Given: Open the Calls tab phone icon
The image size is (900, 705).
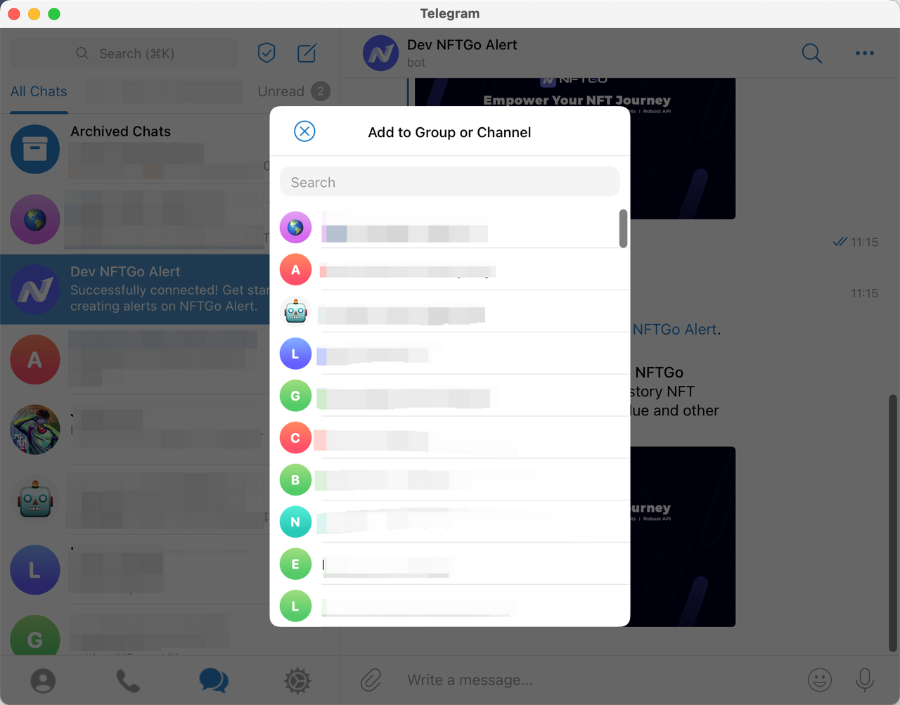Looking at the screenshot, I should (128, 680).
